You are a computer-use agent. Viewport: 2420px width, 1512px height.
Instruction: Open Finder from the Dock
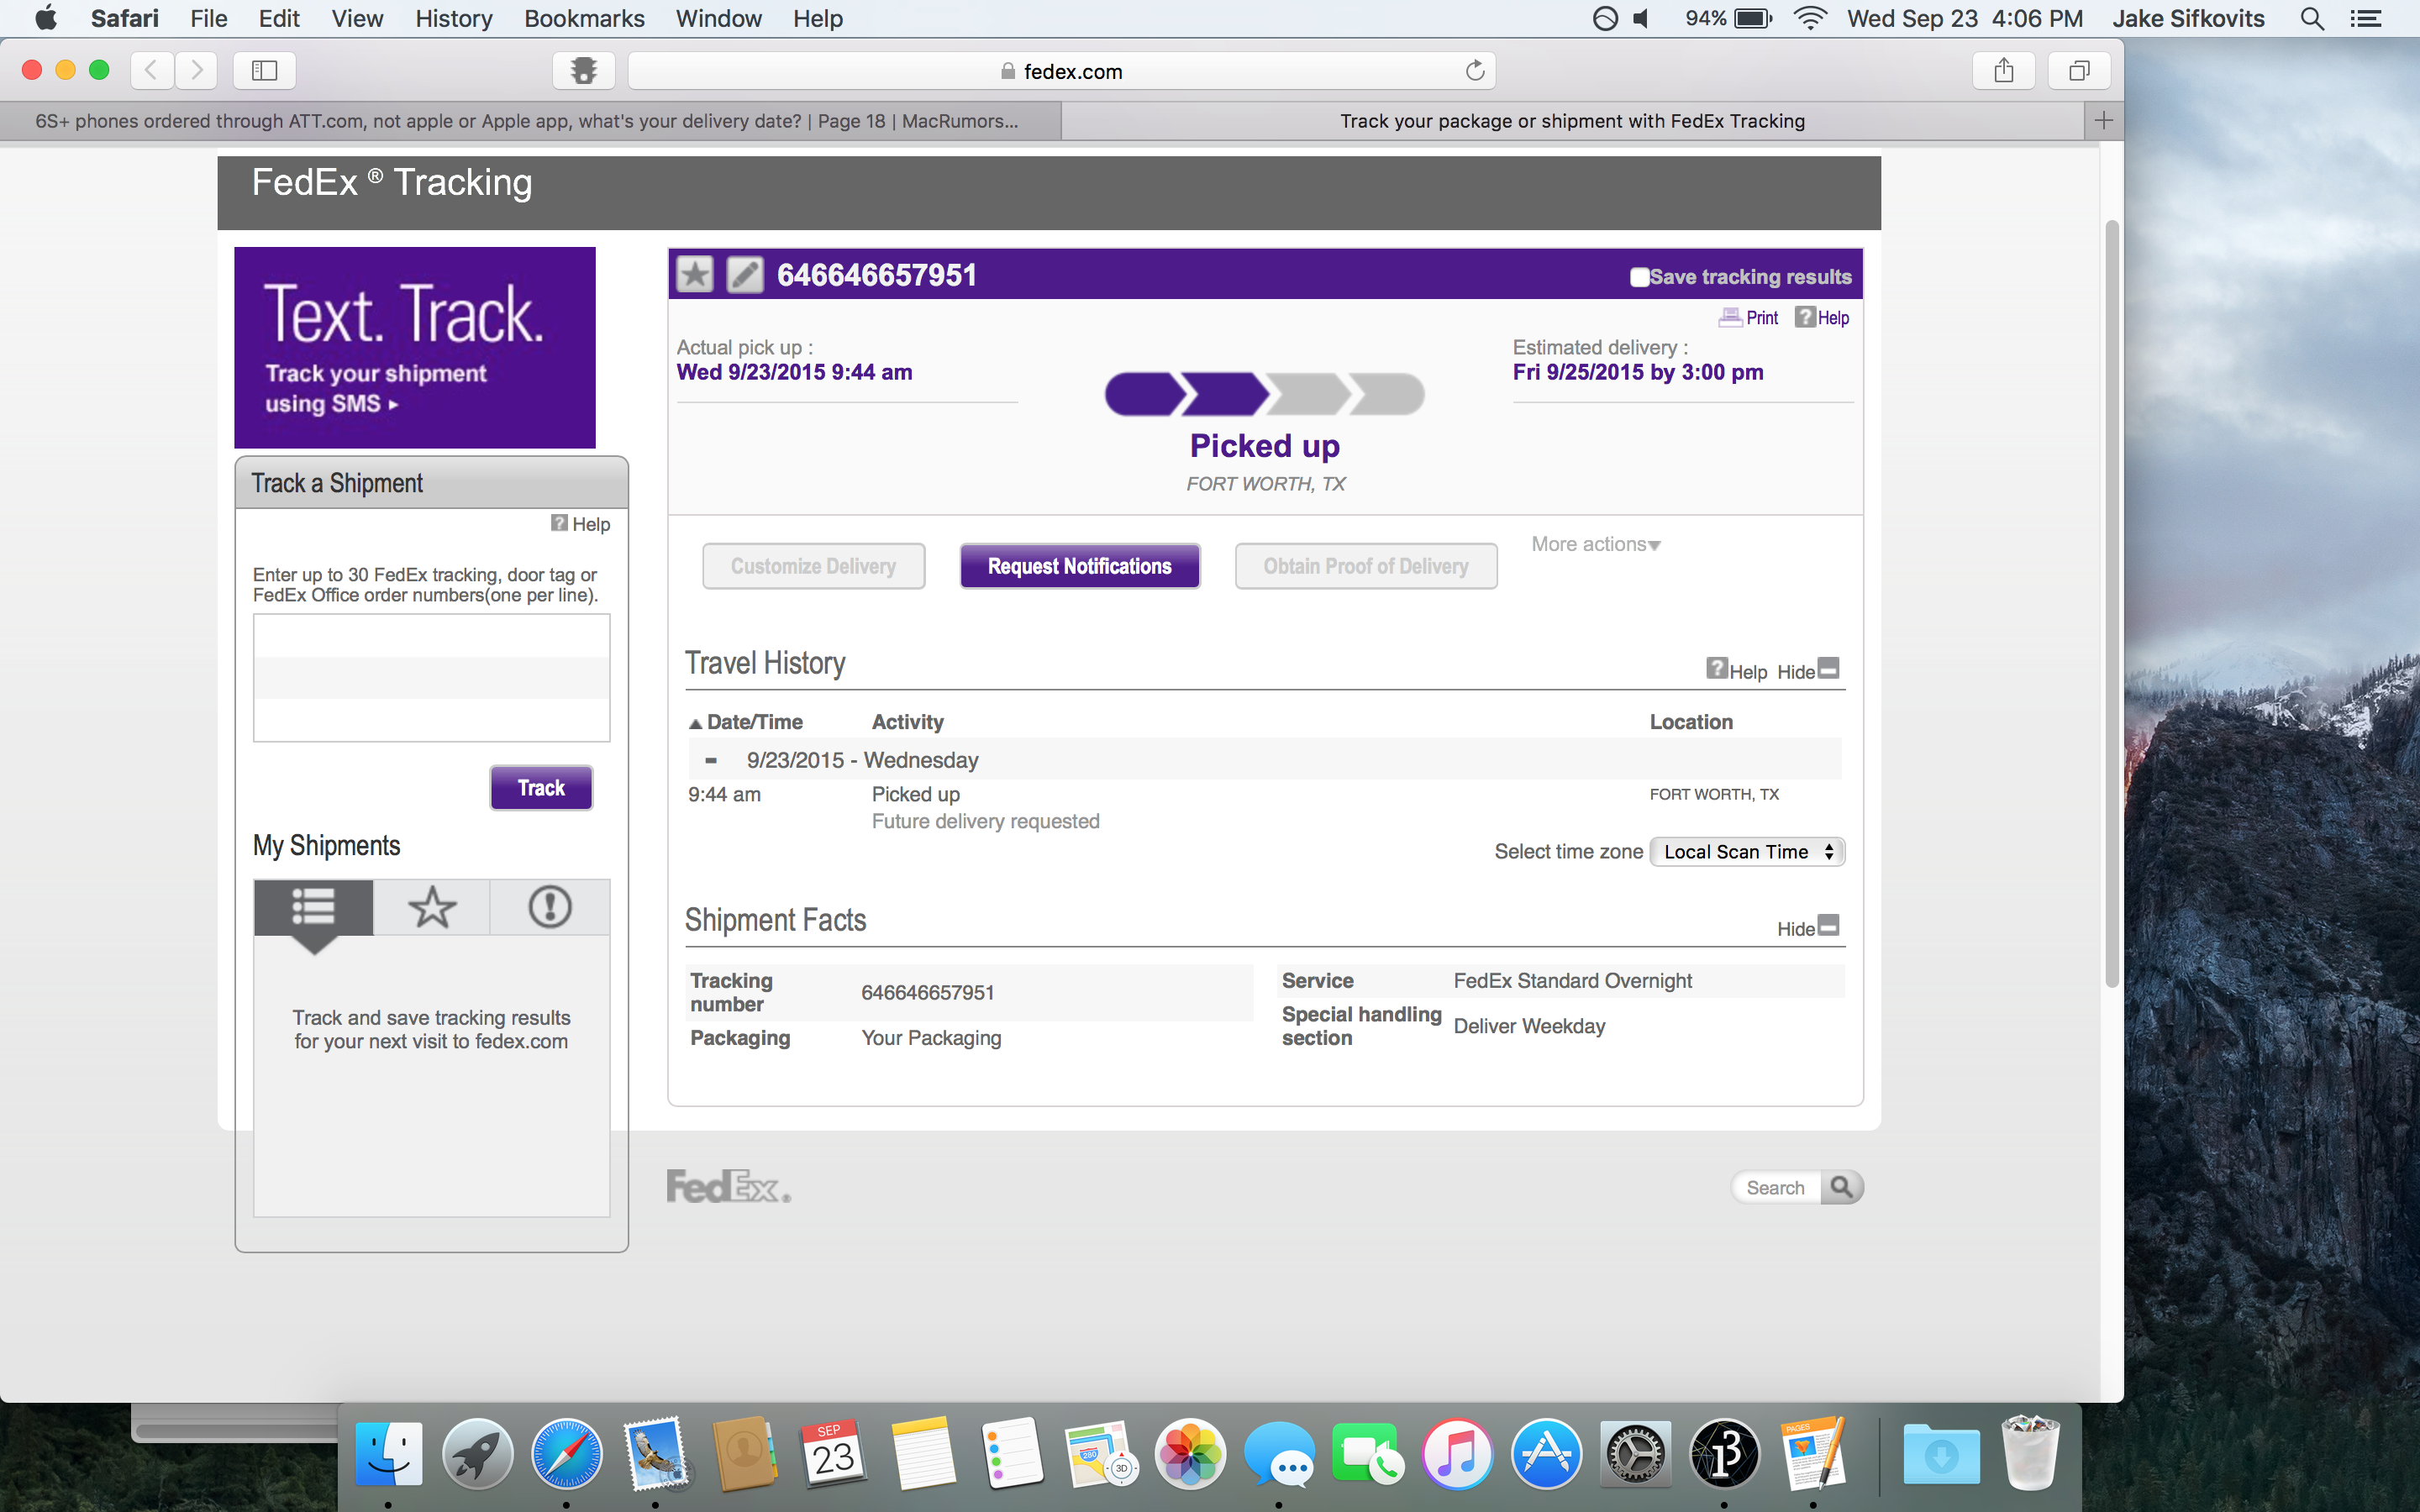click(388, 1453)
